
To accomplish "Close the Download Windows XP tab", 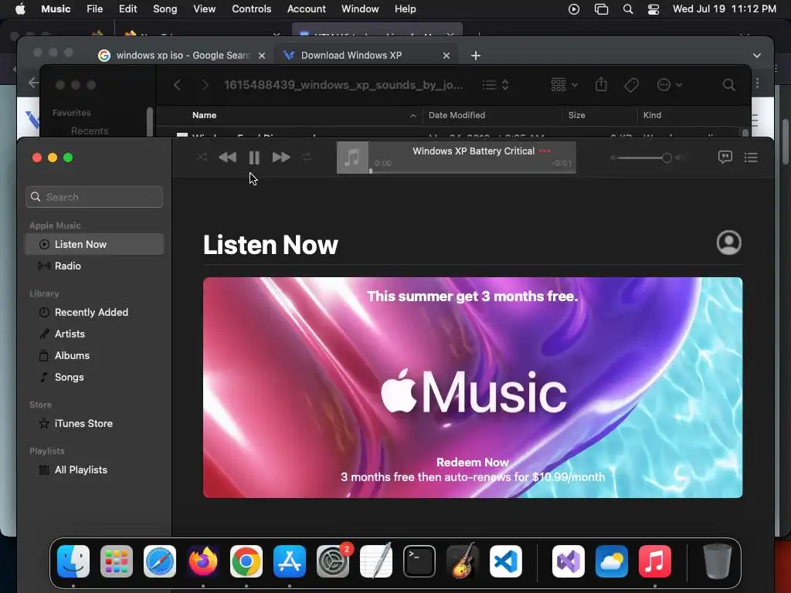I will pyautogui.click(x=446, y=56).
